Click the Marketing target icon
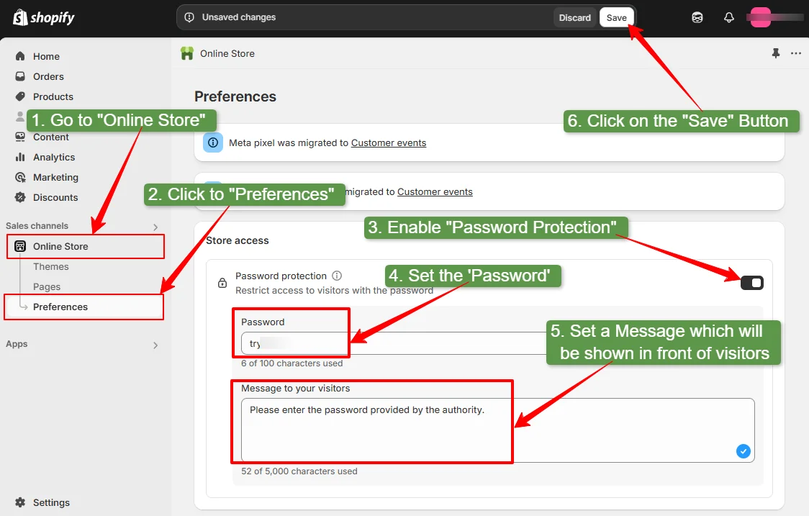 pos(20,177)
